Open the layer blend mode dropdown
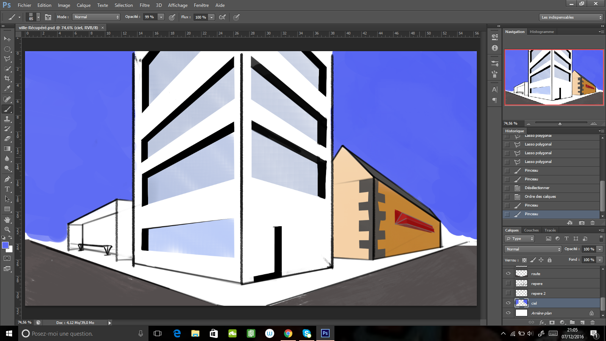Image resolution: width=606 pixels, height=341 pixels. [533, 249]
